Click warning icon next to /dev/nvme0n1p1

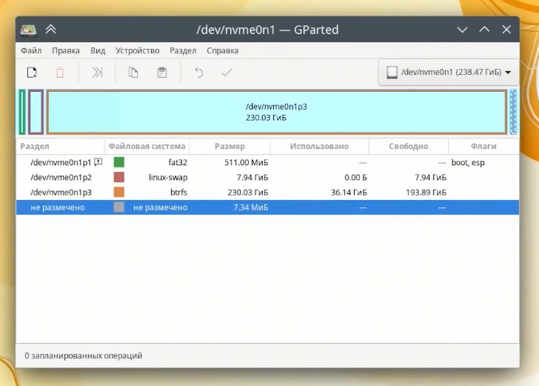(98, 162)
